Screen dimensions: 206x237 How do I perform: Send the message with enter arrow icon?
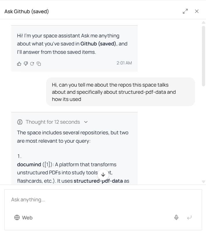189,217
